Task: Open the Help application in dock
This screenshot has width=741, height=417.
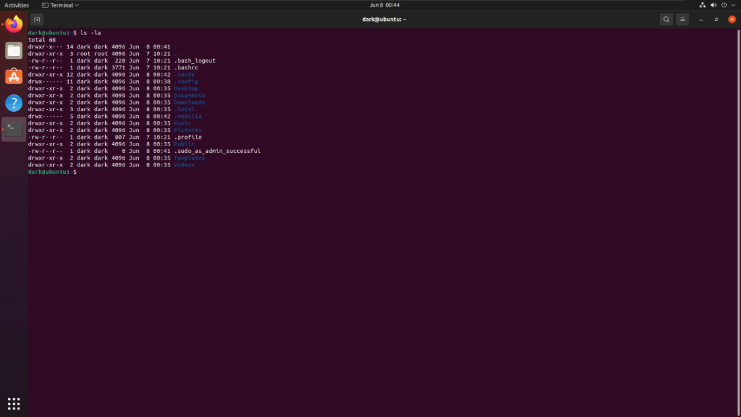Action: tap(13, 102)
